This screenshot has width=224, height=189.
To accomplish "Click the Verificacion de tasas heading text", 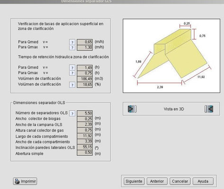I will (61, 26).
